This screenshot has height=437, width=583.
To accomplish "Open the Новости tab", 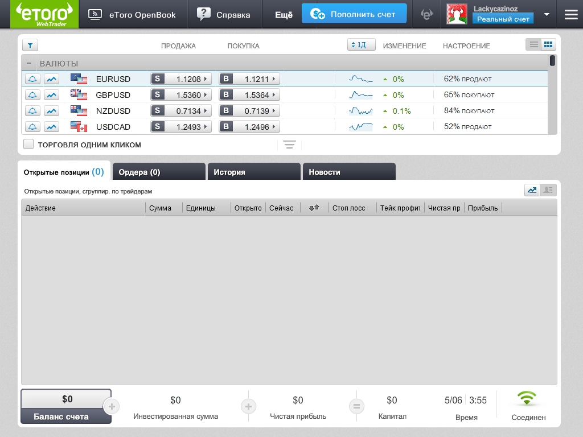I will tap(348, 172).
